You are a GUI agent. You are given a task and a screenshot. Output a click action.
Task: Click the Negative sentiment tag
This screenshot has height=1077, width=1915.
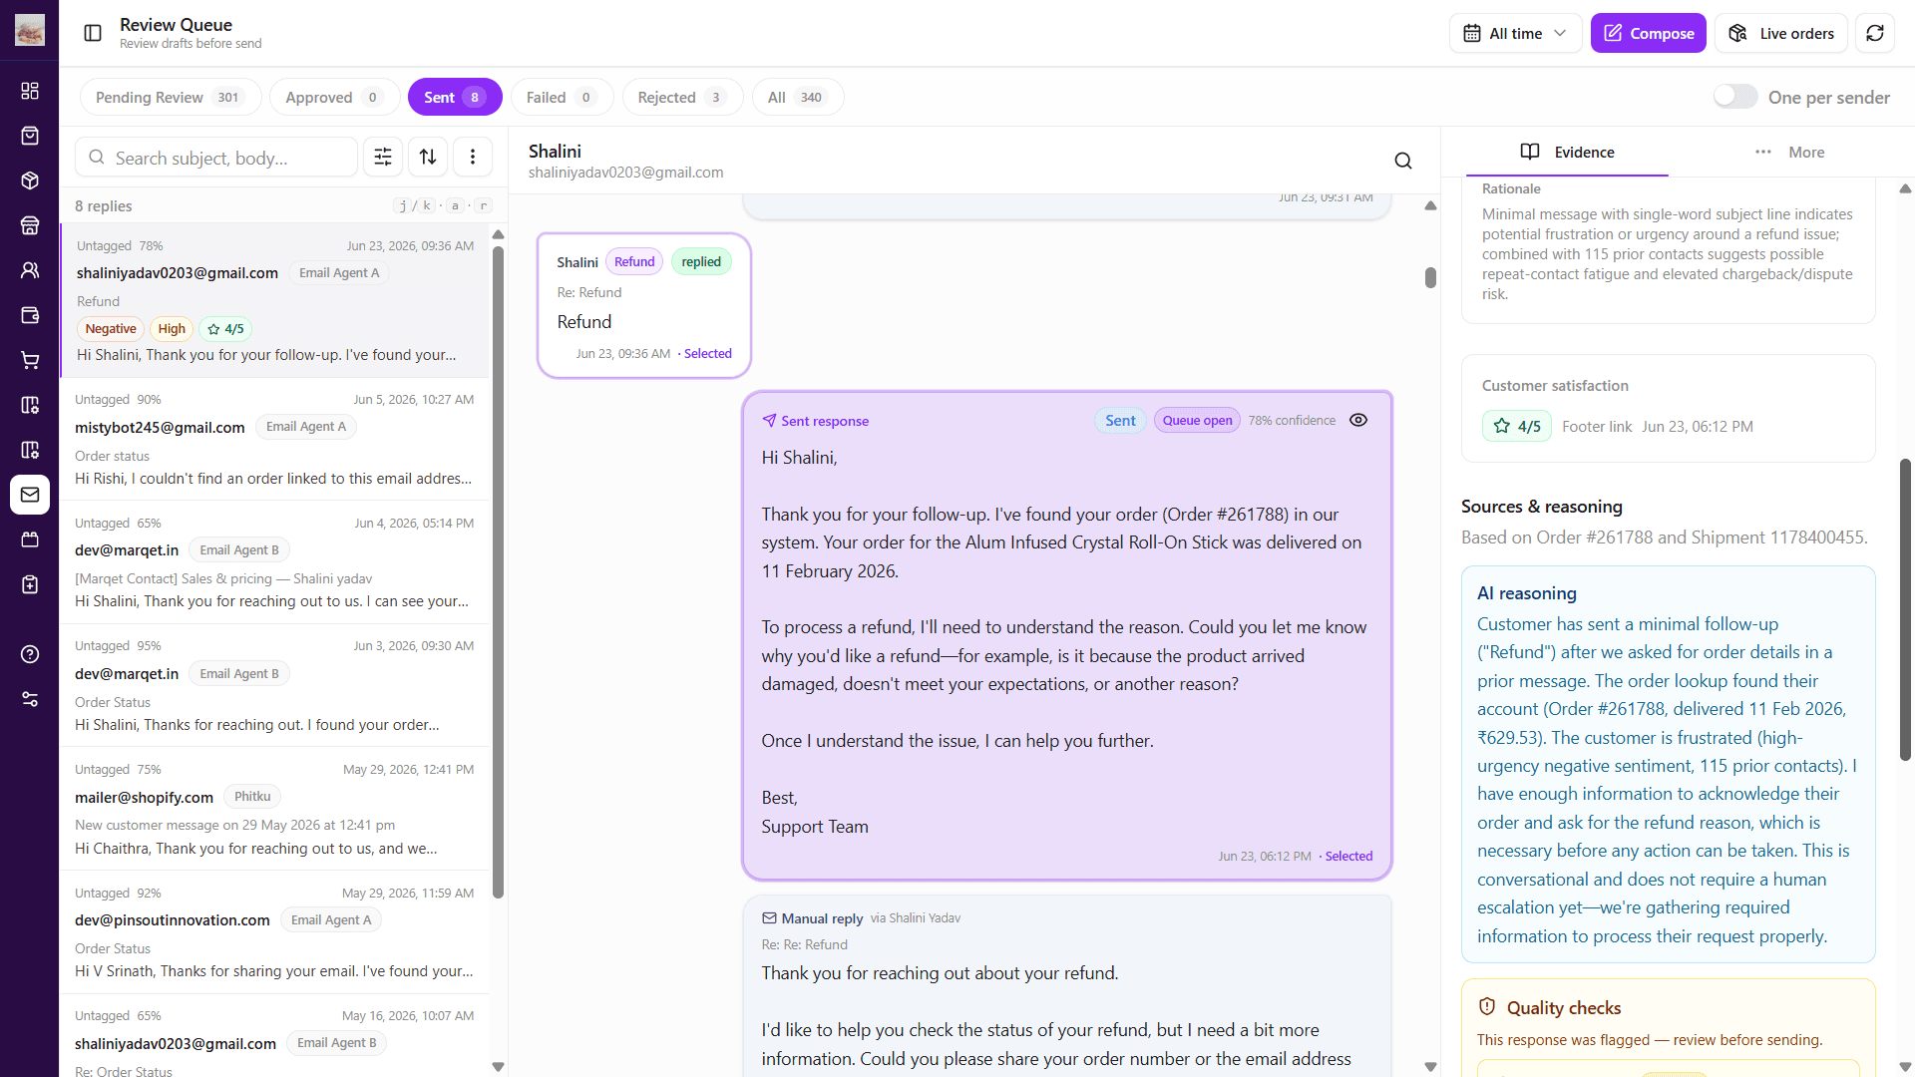111,328
